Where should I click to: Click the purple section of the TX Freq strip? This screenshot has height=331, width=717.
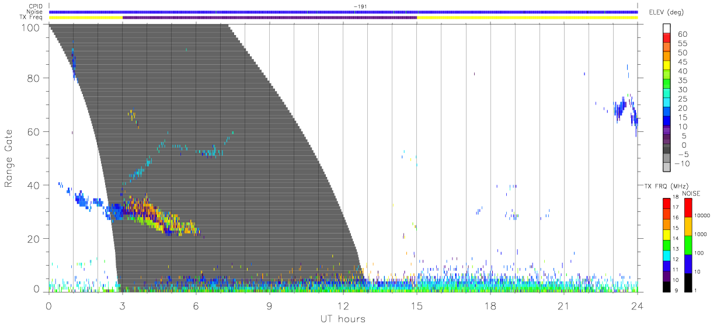(270, 18)
